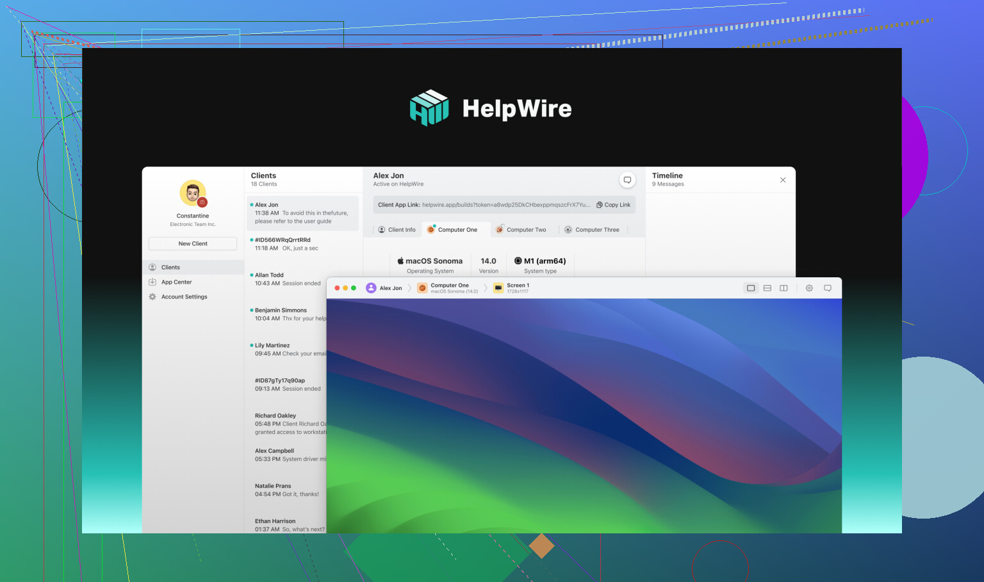Click the Clients sidebar person icon
This screenshot has width=984, height=582.
(x=152, y=267)
